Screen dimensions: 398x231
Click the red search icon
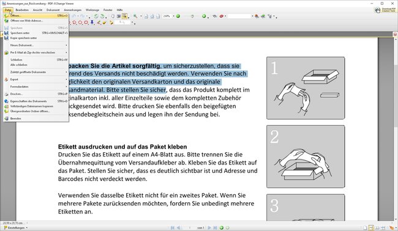tap(221, 16)
